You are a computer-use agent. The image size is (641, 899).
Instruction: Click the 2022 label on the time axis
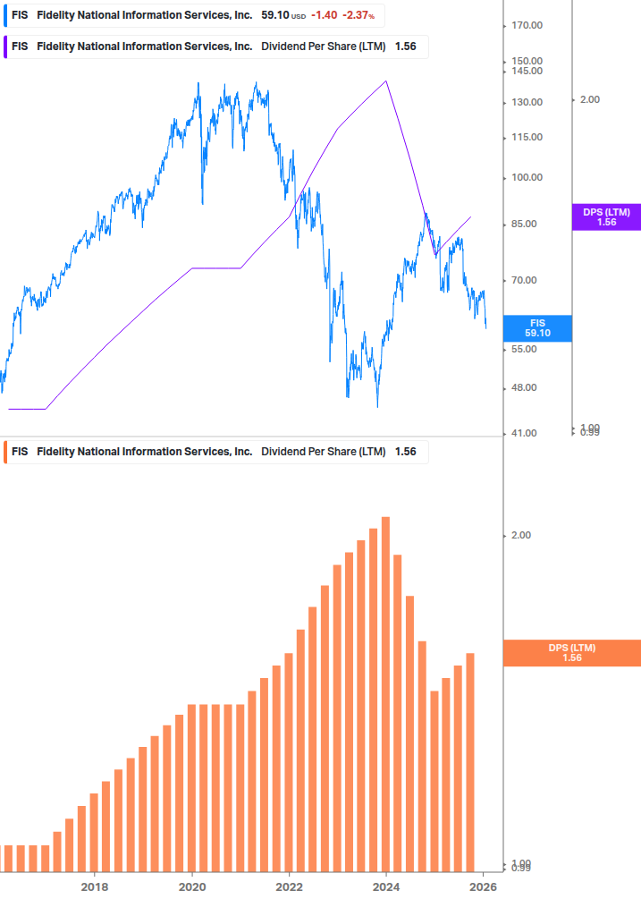point(290,887)
